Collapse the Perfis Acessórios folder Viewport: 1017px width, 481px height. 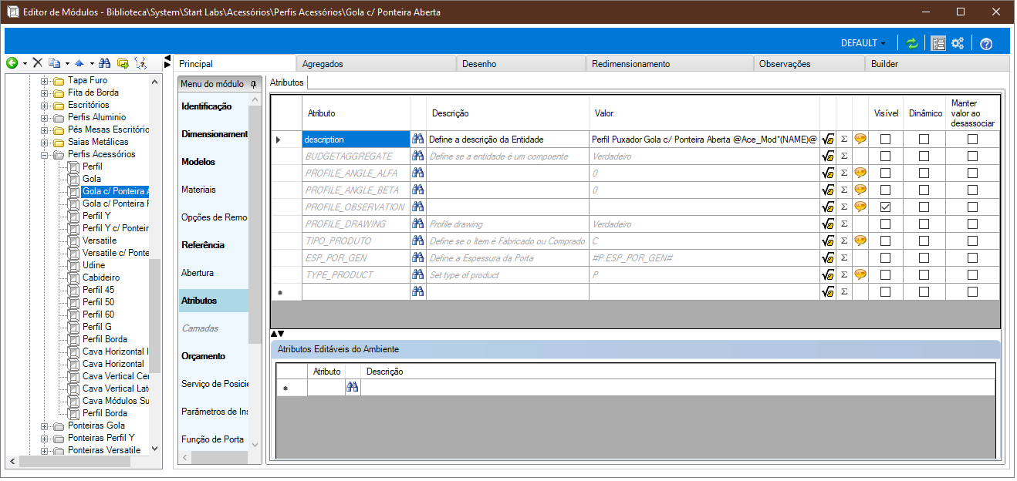(45, 154)
